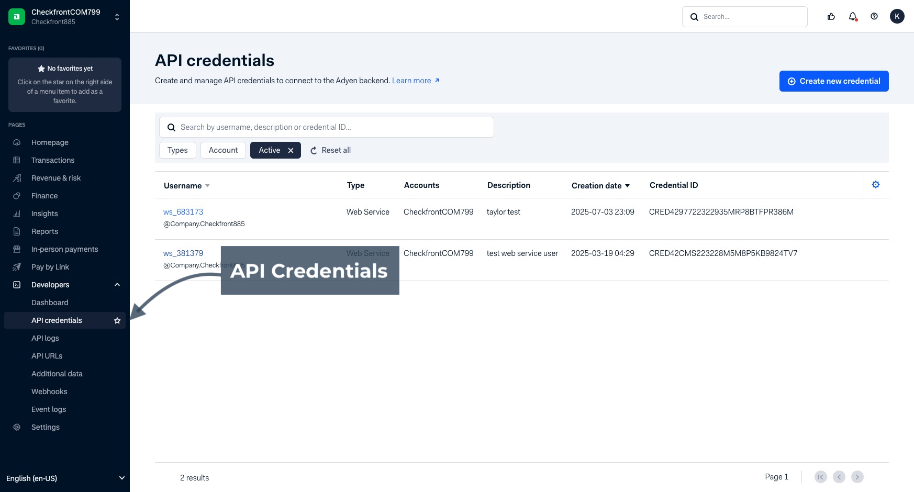Click the Homepage sidebar icon
This screenshot has width=914, height=492.
pyautogui.click(x=17, y=142)
